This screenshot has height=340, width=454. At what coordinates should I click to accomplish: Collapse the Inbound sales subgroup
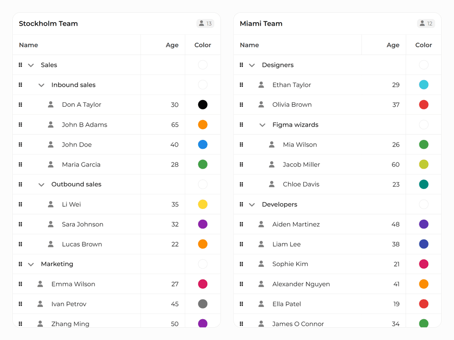41,85
